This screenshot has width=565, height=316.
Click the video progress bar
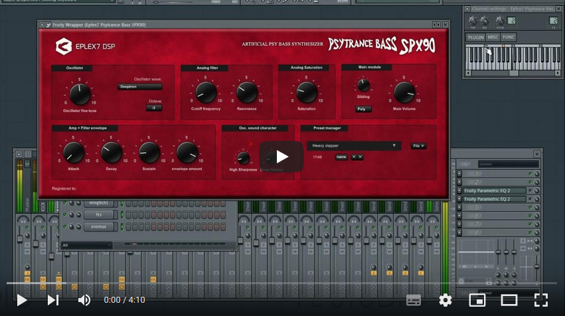pyautogui.click(x=282, y=283)
